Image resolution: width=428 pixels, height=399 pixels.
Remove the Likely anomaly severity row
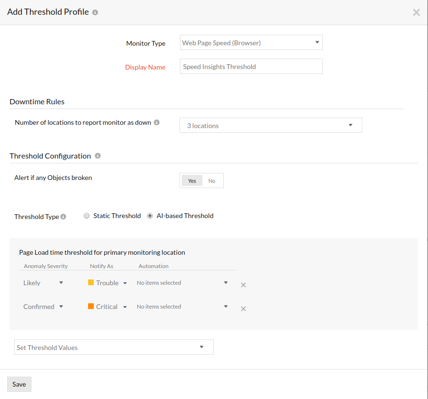coord(243,285)
